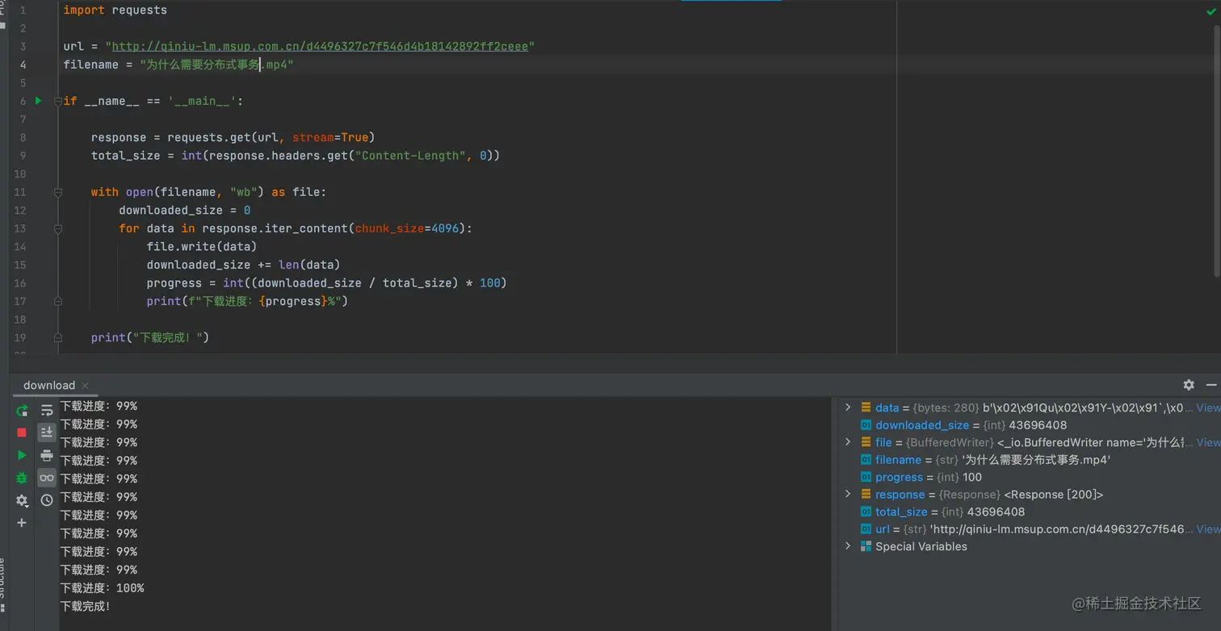Screen dimensions: 1221x631
Task: Click the data variable list icon
Action: [866, 407]
